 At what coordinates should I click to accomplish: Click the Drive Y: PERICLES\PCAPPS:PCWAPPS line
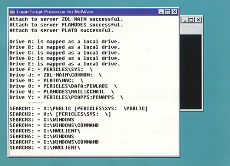(x=66, y=97)
